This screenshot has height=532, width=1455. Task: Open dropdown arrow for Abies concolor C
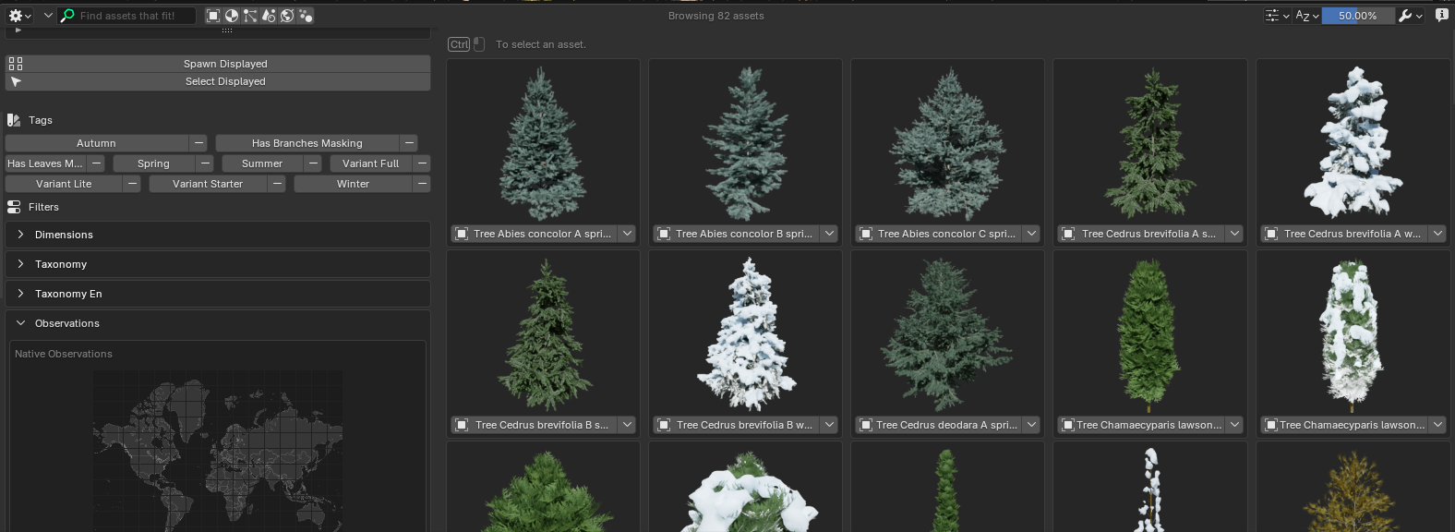point(1031,234)
